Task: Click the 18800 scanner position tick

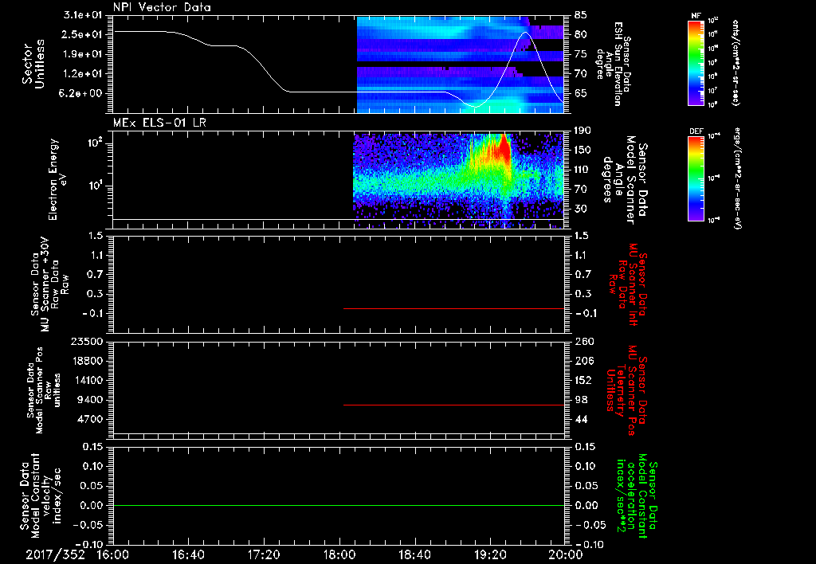Action: [87, 361]
